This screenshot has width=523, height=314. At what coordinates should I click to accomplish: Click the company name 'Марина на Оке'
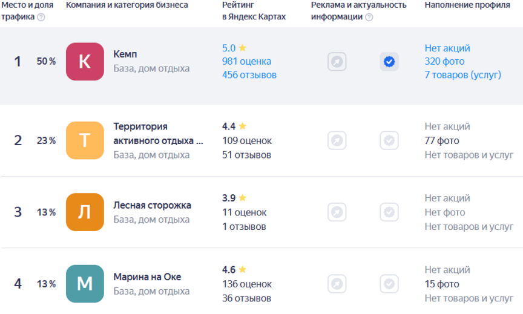[146, 277]
